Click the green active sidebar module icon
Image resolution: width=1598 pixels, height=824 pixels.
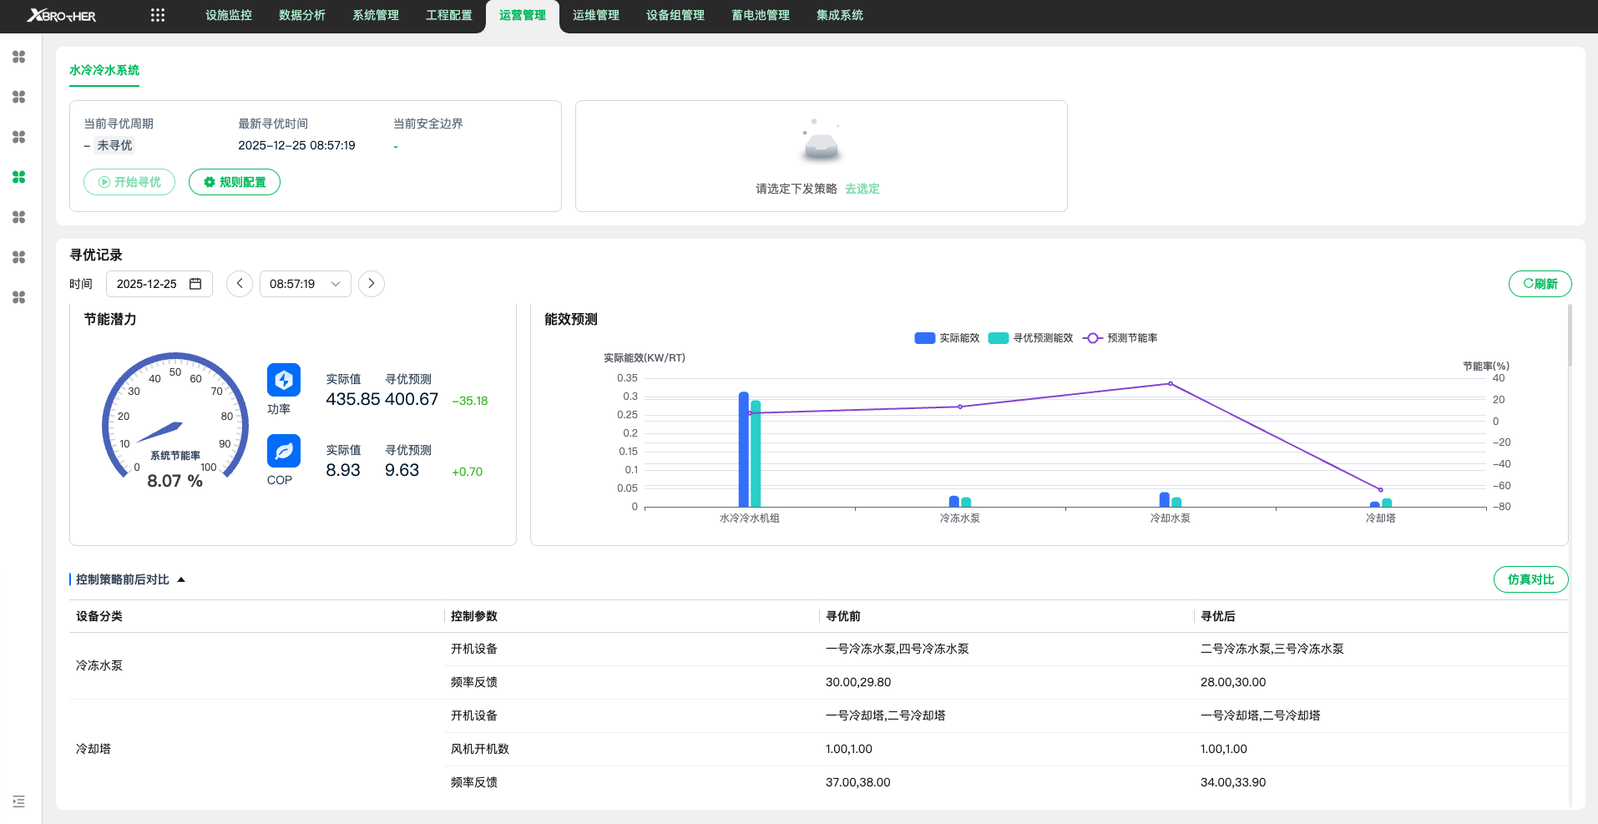pyautogui.click(x=19, y=177)
